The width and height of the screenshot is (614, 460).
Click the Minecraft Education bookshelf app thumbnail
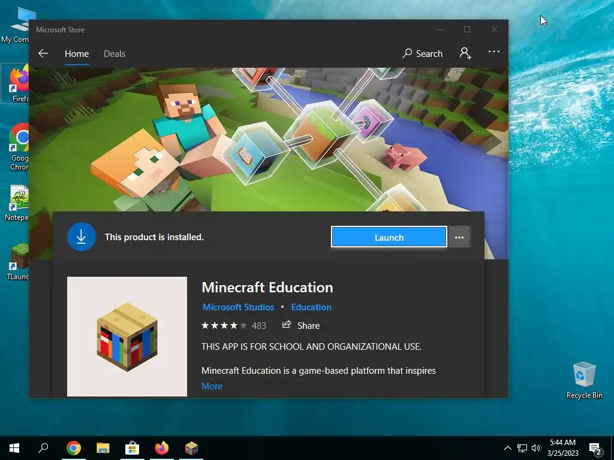click(x=127, y=337)
